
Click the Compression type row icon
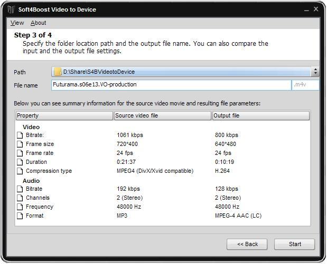click(20, 171)
